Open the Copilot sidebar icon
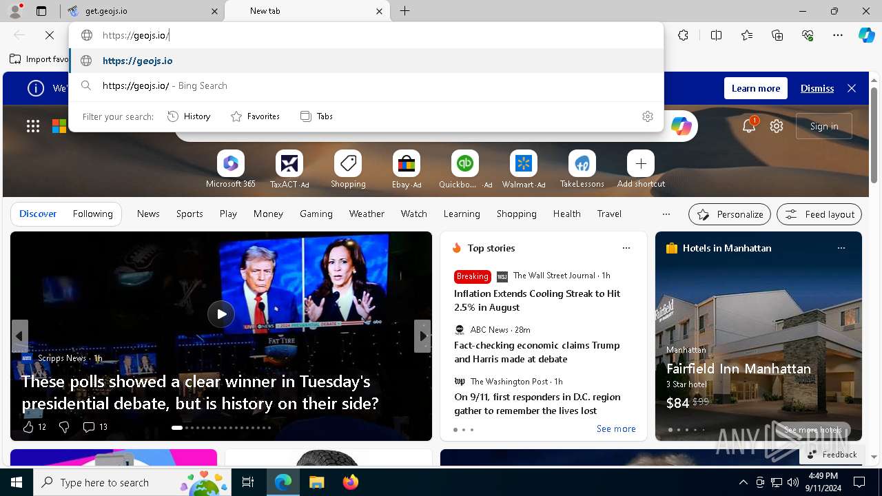The height and width of the screenshot is (496, 882). click(x=866, y=35)
